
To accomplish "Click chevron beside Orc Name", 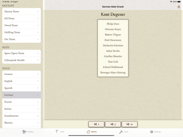I will tap(38, 39).
